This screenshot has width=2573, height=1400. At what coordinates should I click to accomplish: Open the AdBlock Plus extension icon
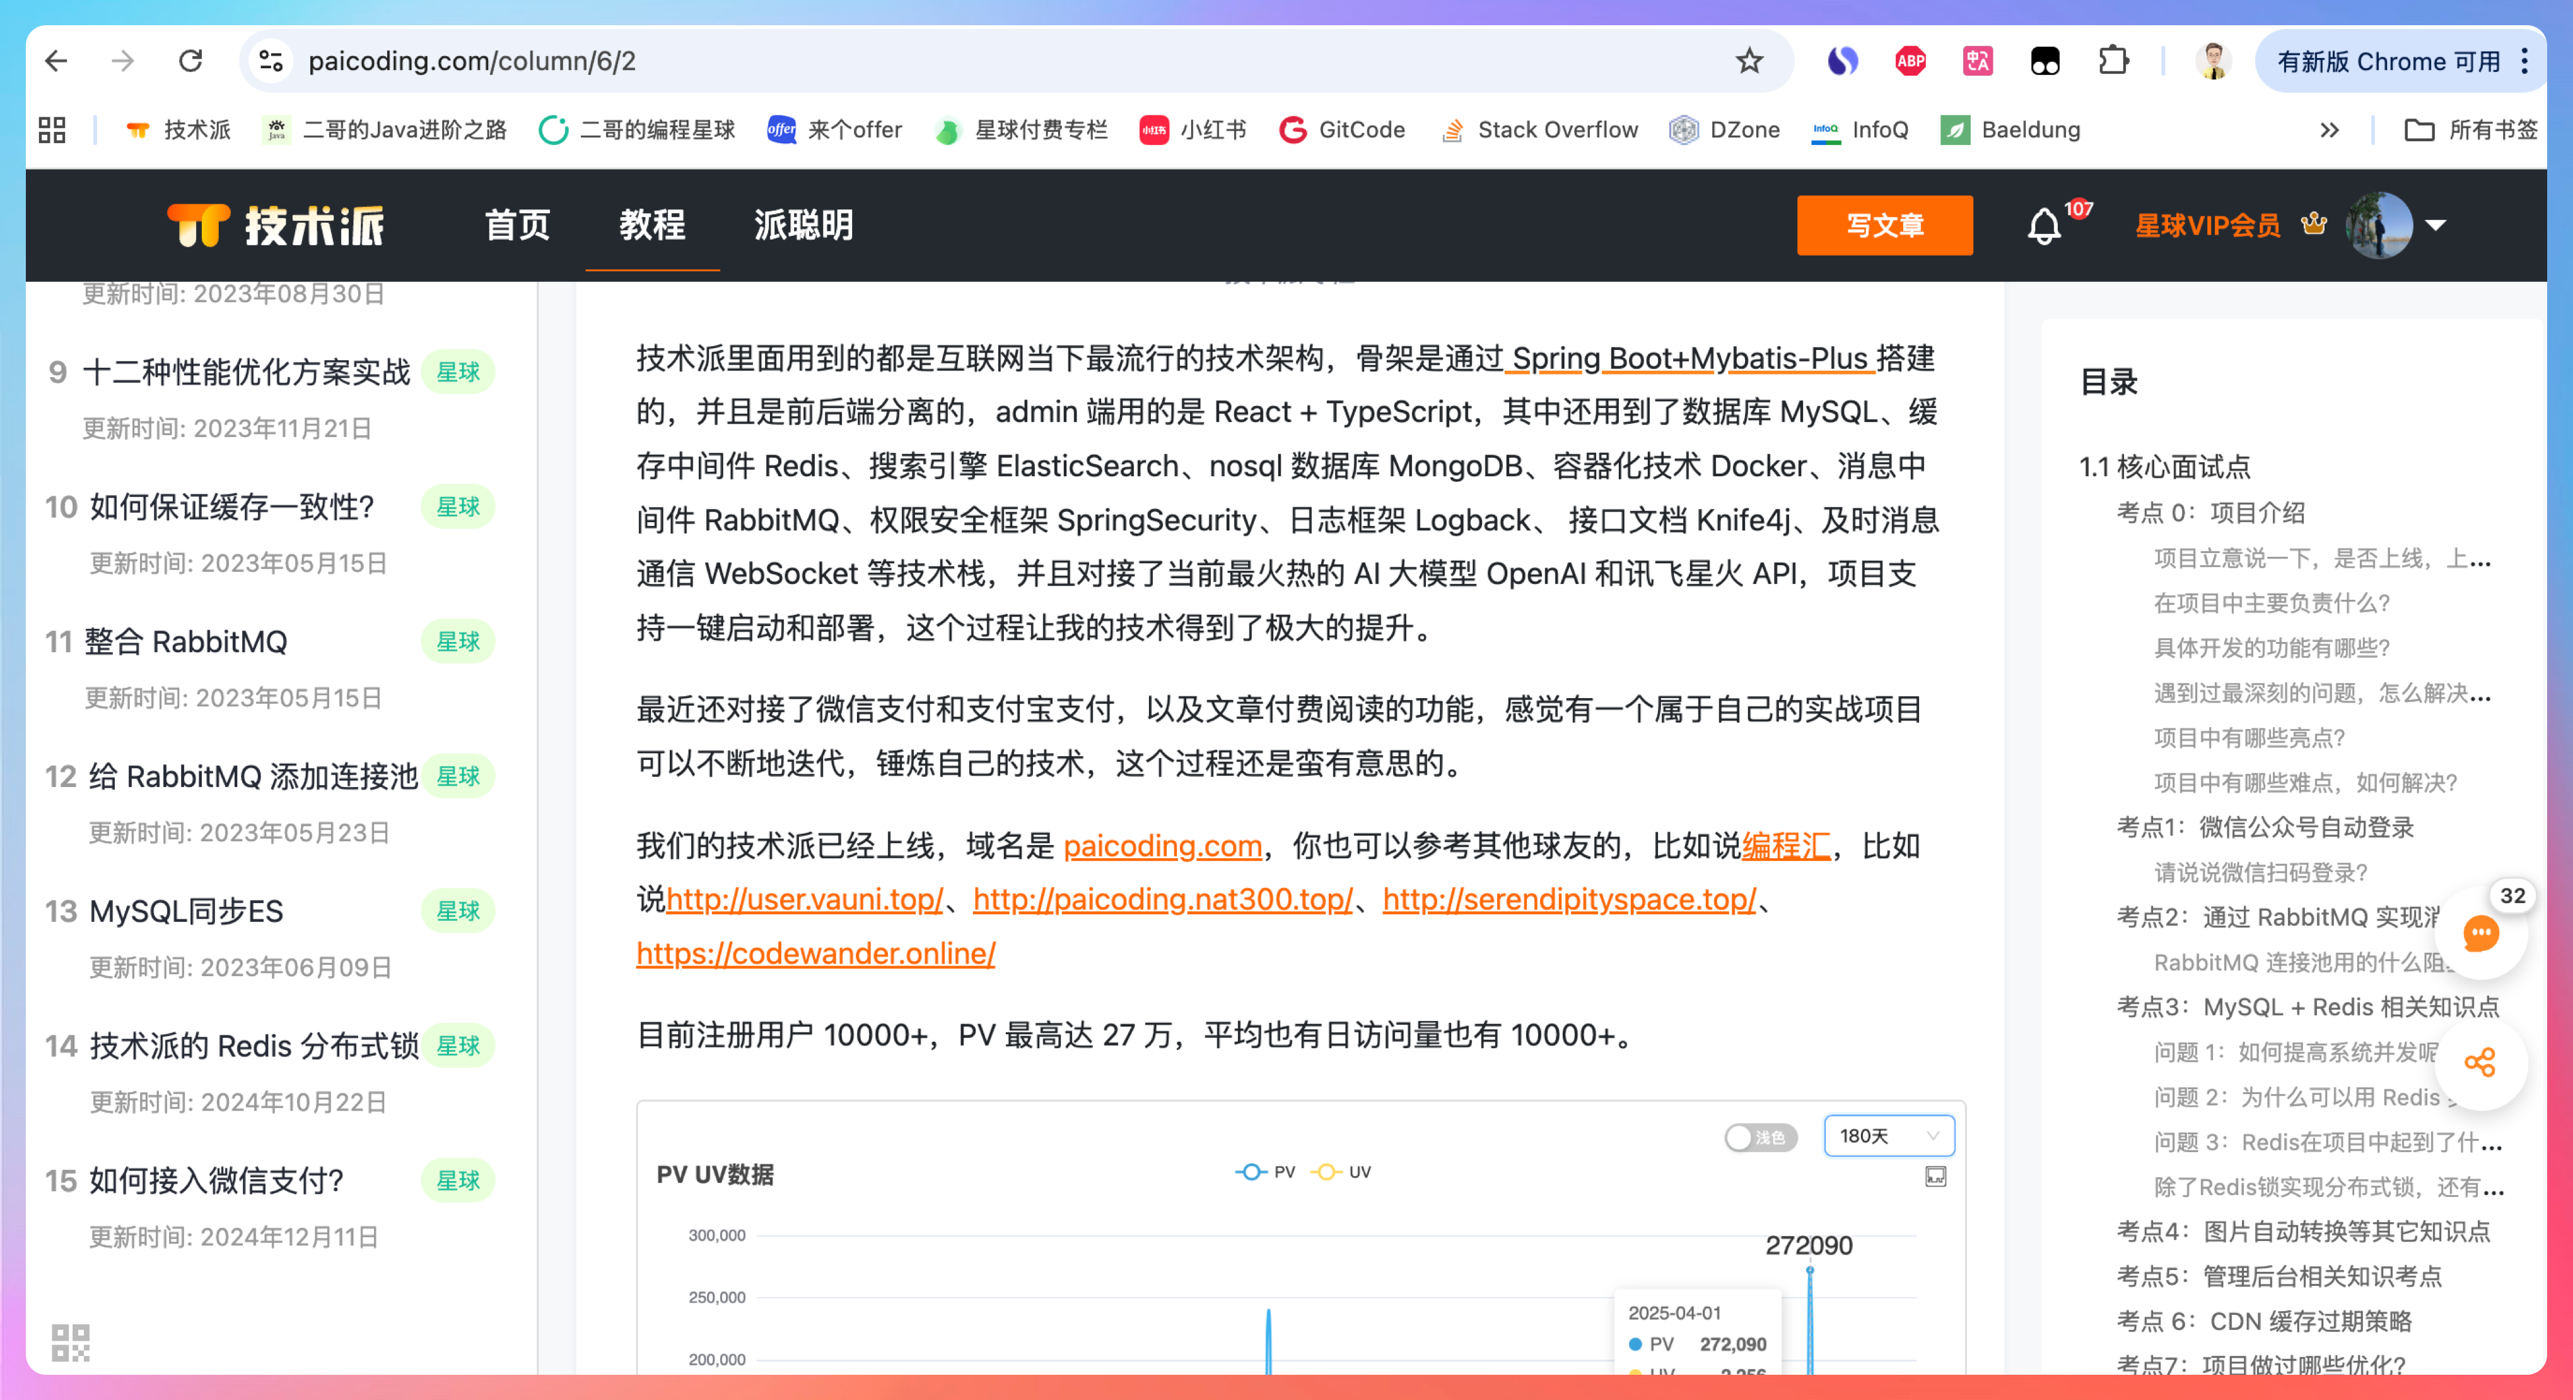coord(1910,61)
